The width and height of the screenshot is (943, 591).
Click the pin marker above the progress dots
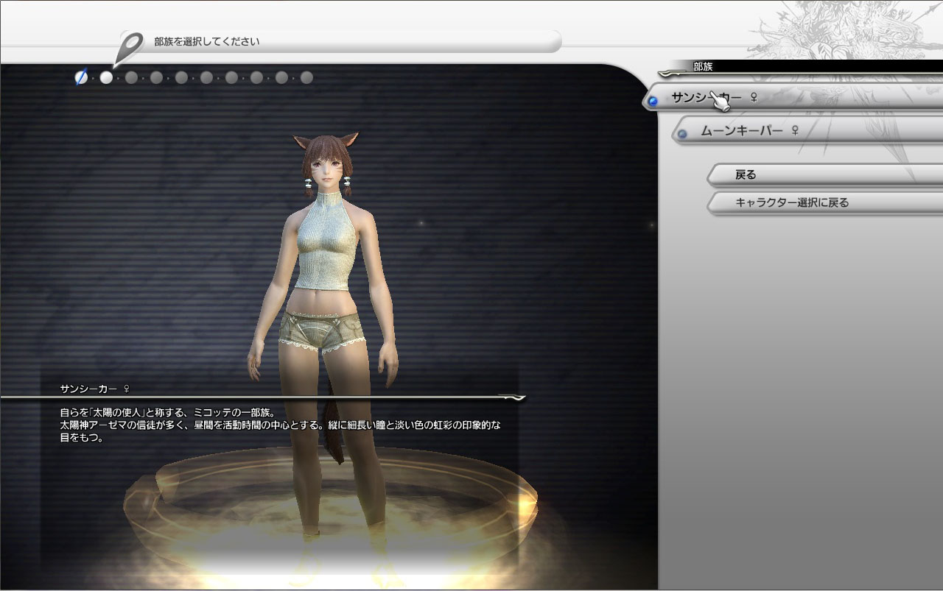(x=130, y=46)
